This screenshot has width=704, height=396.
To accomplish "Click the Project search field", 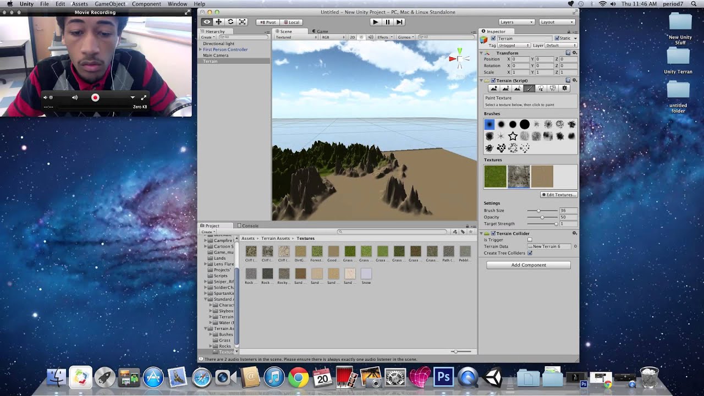I will point(393,232).
